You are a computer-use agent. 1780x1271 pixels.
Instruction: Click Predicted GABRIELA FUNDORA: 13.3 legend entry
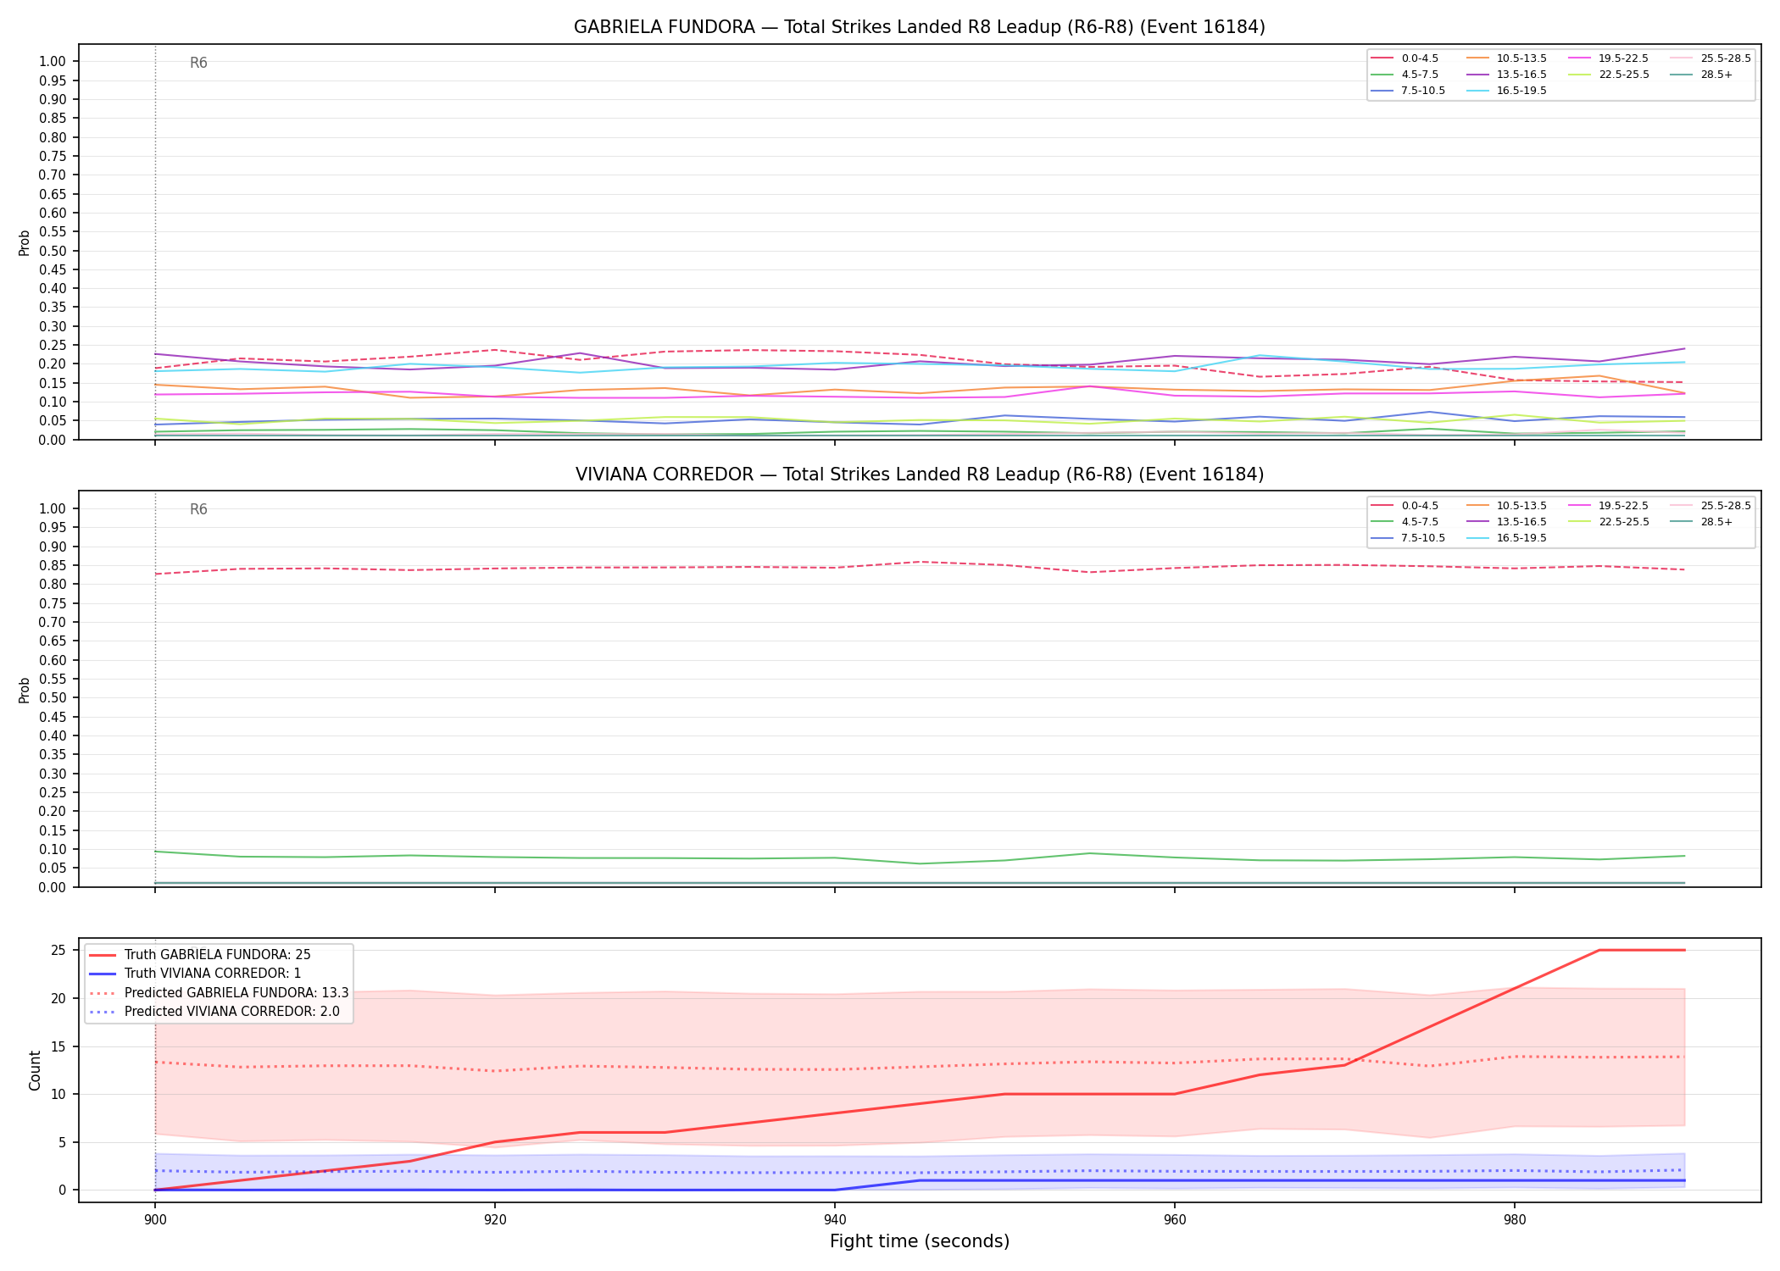(219, 992)
